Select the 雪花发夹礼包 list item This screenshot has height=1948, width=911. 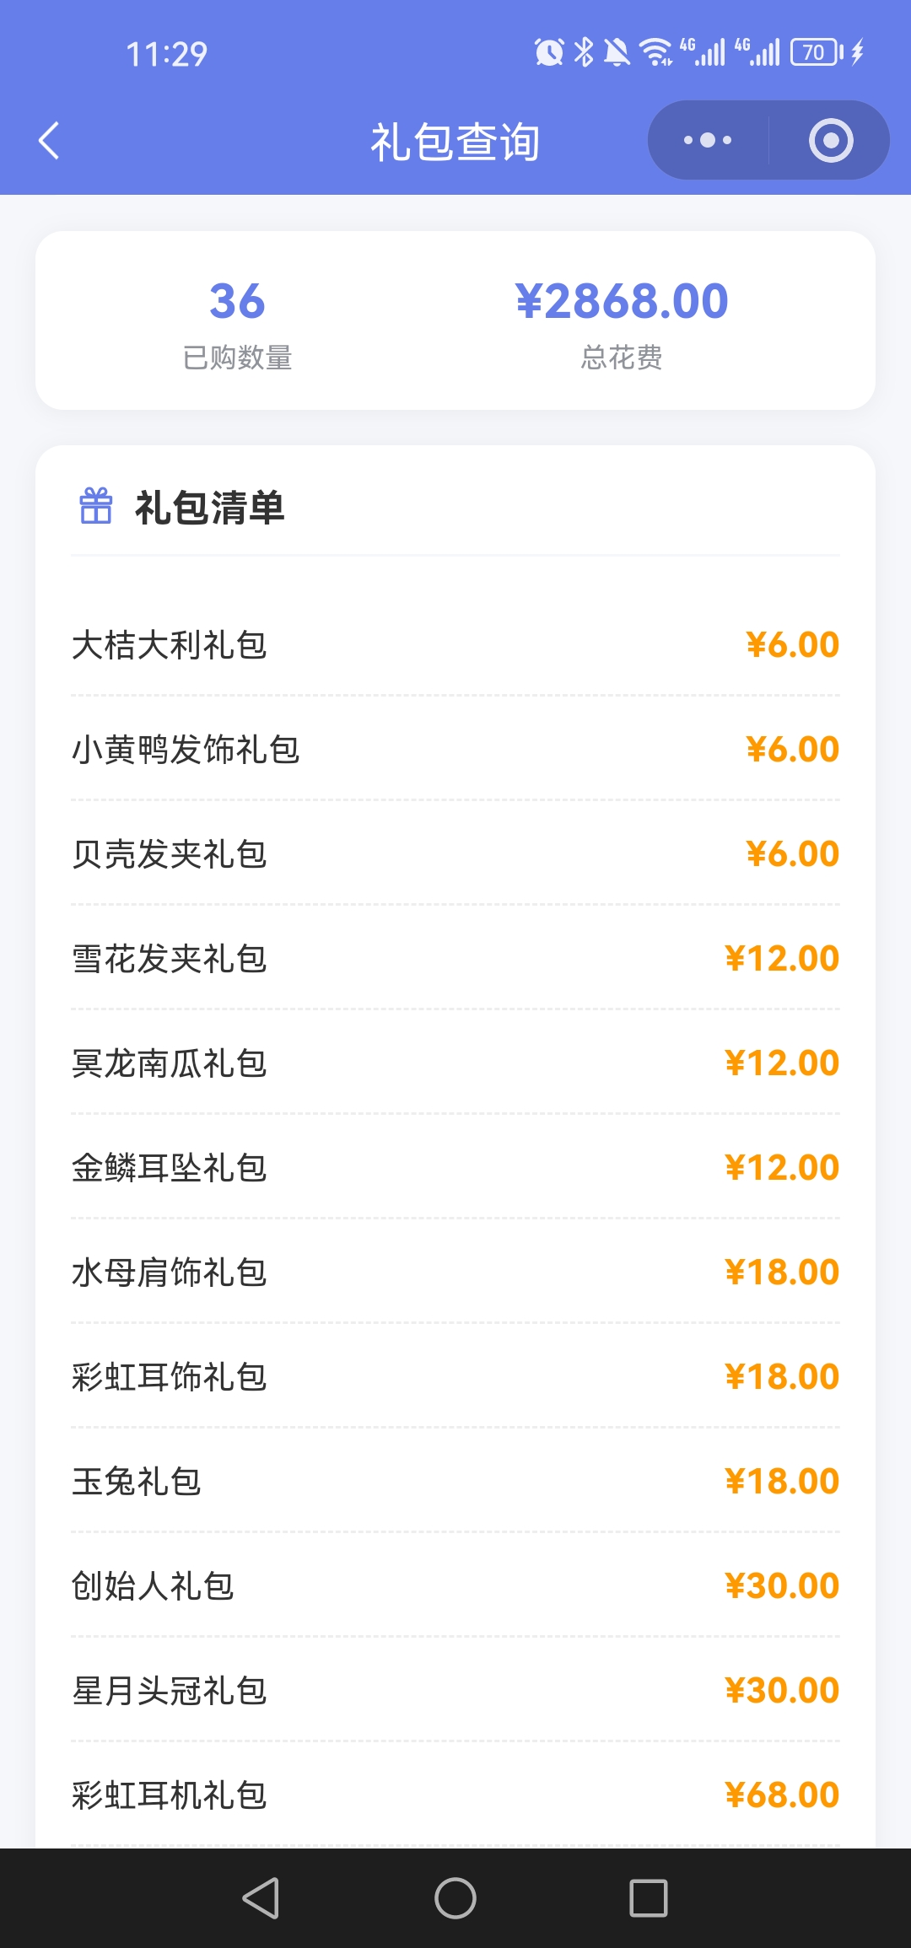(x=455, y=959)
